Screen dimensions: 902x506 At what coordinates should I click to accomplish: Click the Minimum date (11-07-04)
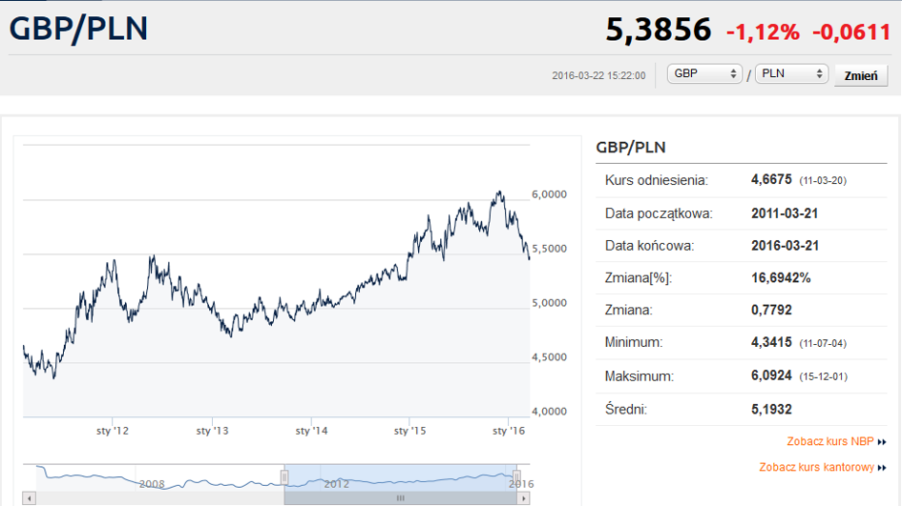pyautogui.click(x=823, y=343)
